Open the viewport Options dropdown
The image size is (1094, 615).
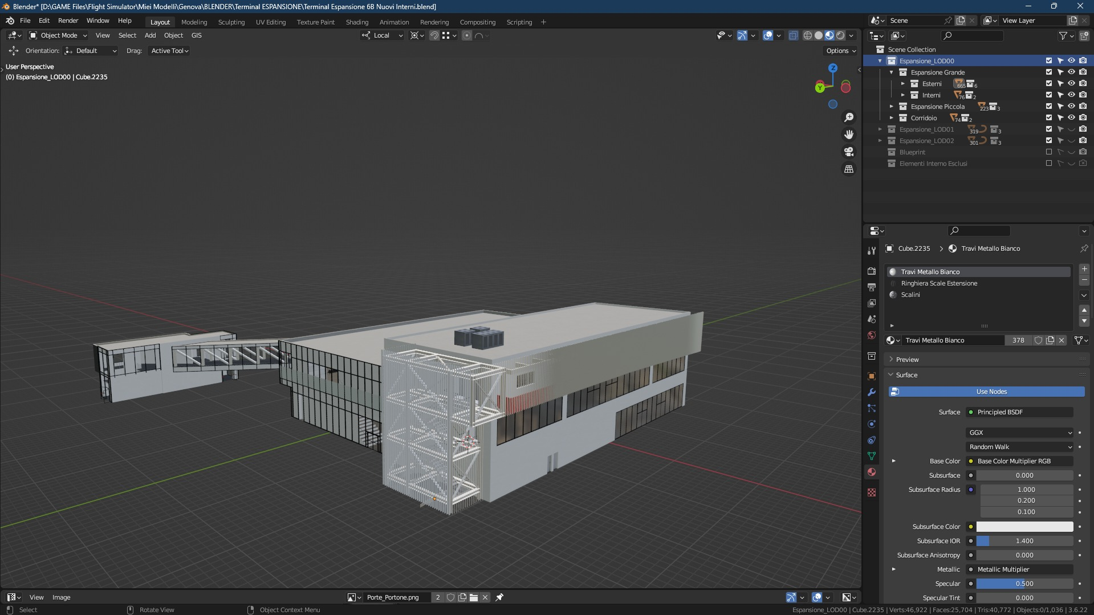pyautogui.click(x=841, y=51)
